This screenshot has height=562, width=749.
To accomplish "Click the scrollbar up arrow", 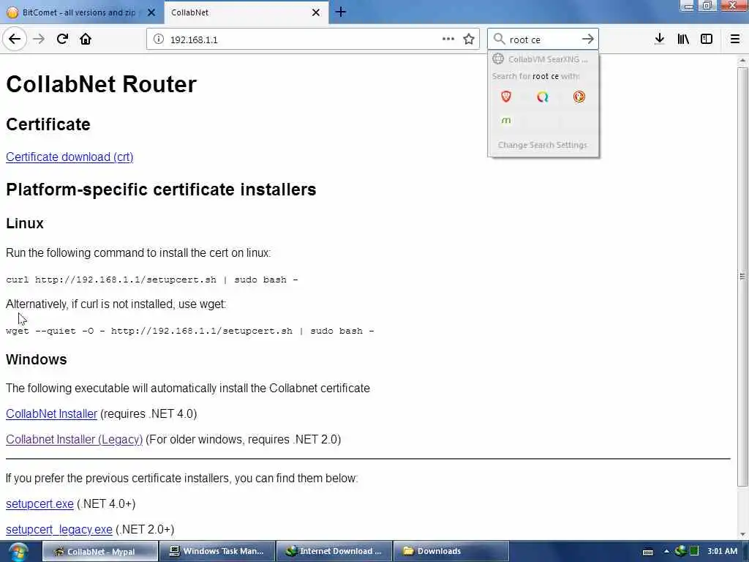I will pyautogui.click(x=743, y=61).
